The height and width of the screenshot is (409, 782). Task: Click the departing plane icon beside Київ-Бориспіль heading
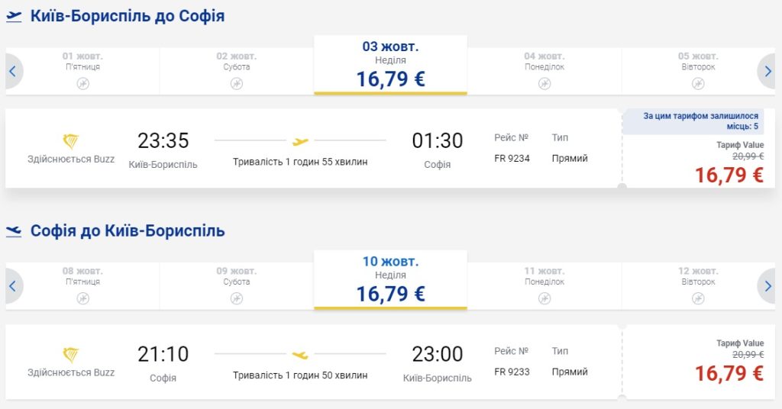click(x=14, y=17)
